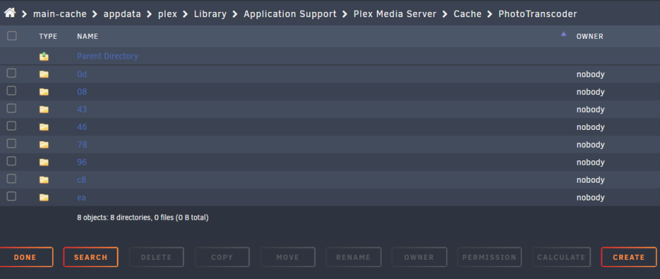The width and height of the screenshot is (660, 279).
Task: Click the CREATE button
Action: 628,257
